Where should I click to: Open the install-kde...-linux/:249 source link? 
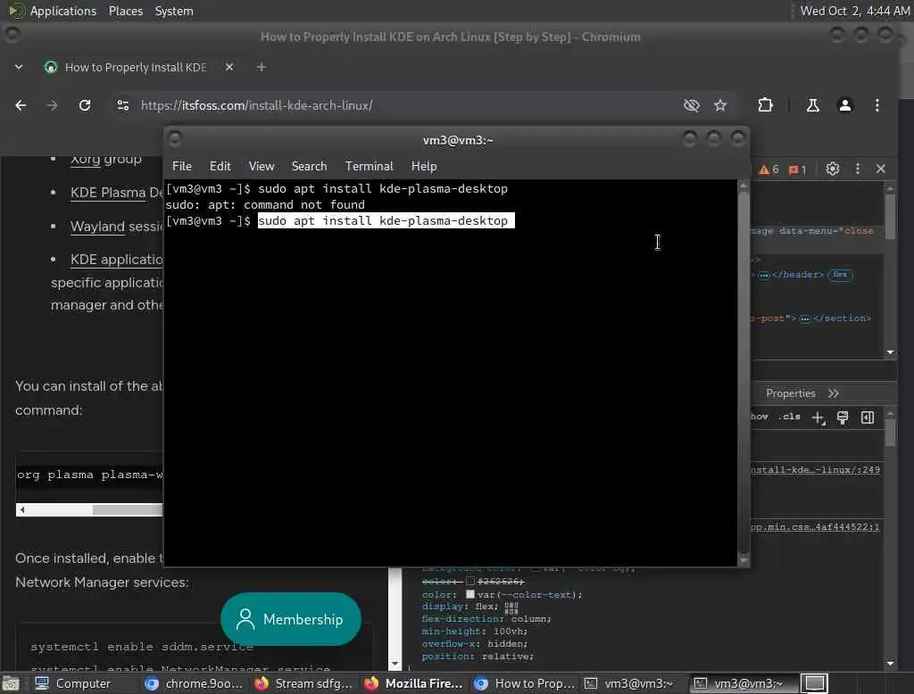[x=815, y=470]
